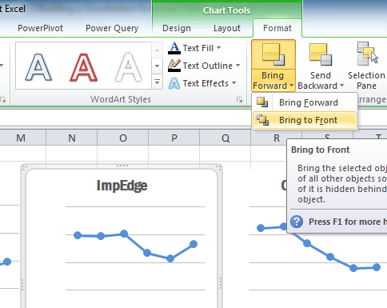Expand the WordArt Styles gallery More button

point(158,82)
